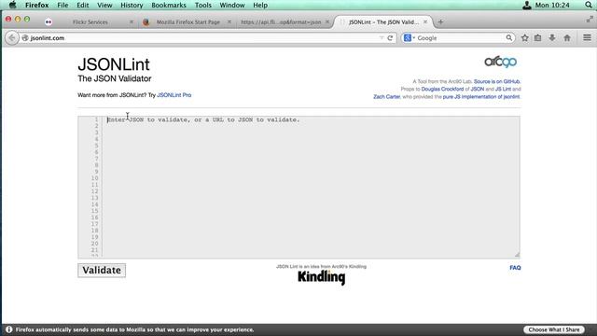The height and width of the screenshot is (336, 597).
Task: Open the JS Lint link
Action: (503, 90)
